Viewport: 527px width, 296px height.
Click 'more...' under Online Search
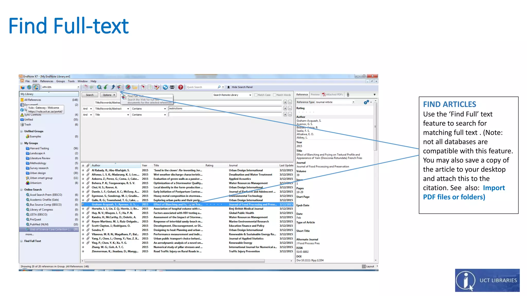tap(30, 234)
